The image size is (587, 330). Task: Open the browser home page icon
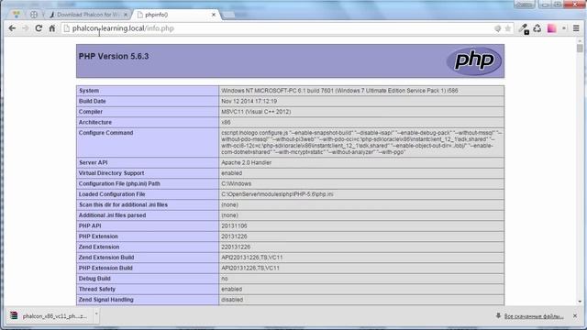tap(52, 28)
